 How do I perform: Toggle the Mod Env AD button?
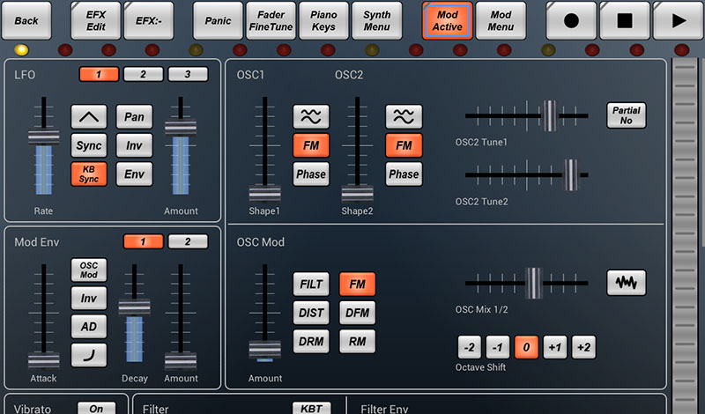[89, 326]
